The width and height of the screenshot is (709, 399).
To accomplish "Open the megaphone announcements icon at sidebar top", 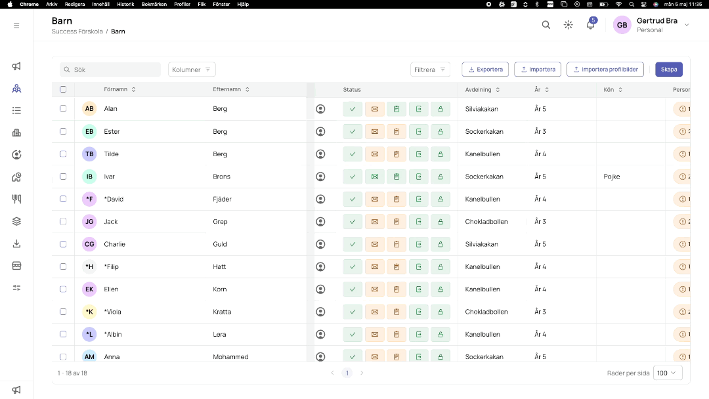I will coord(16,66).
